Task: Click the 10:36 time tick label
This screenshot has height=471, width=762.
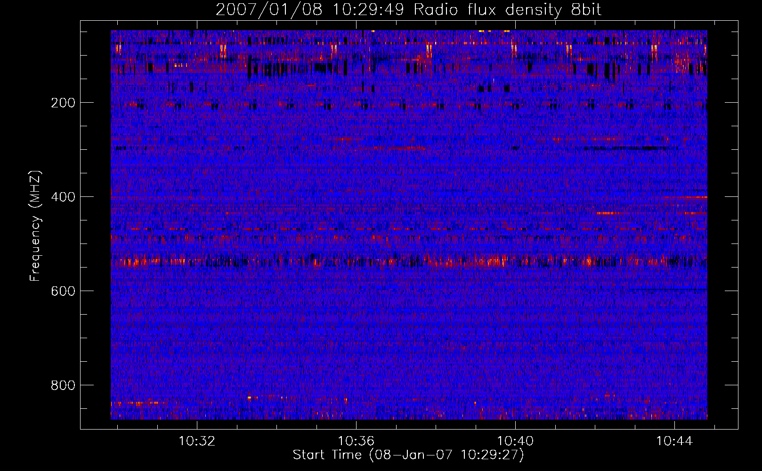Action: (356, 441)
